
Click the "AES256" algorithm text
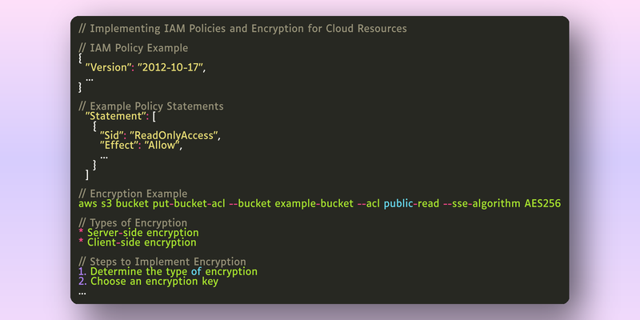point(542,203)
